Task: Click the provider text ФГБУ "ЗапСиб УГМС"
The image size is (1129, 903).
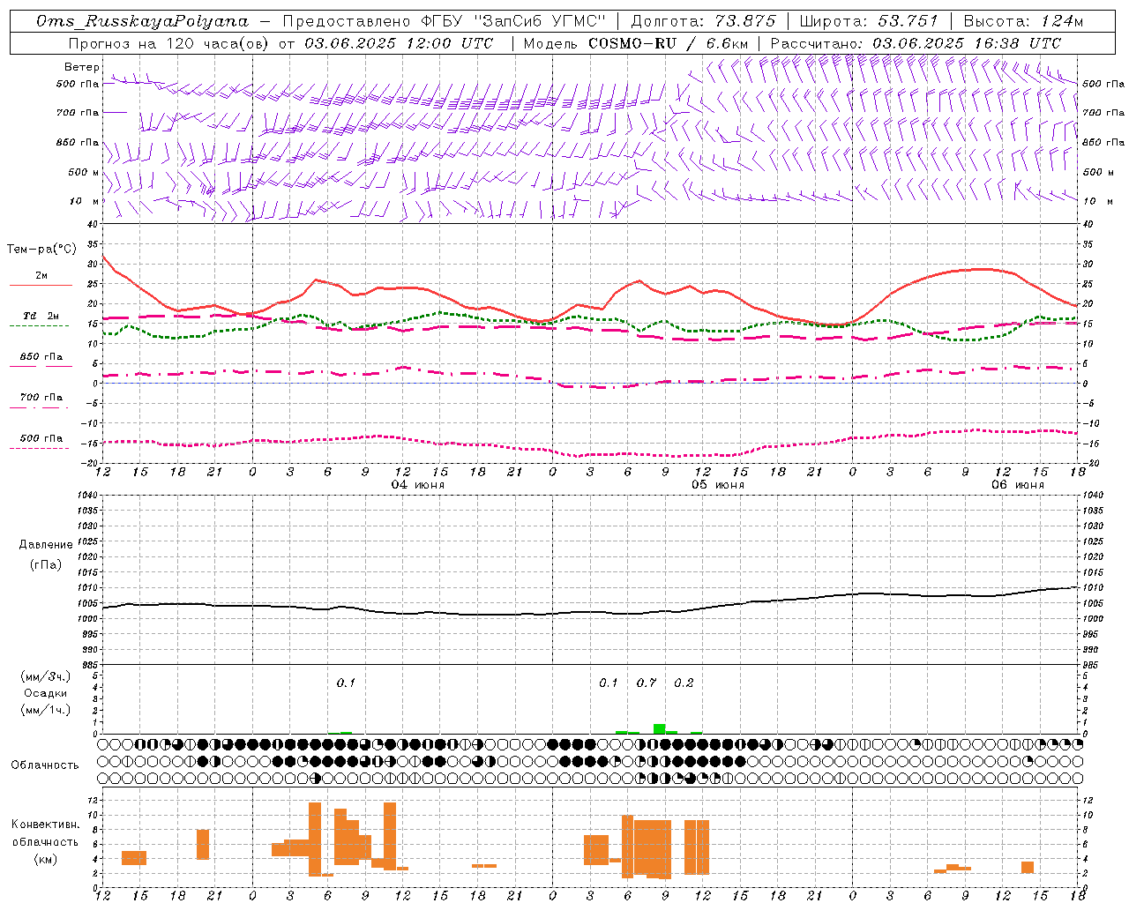Action: (513, 21)
